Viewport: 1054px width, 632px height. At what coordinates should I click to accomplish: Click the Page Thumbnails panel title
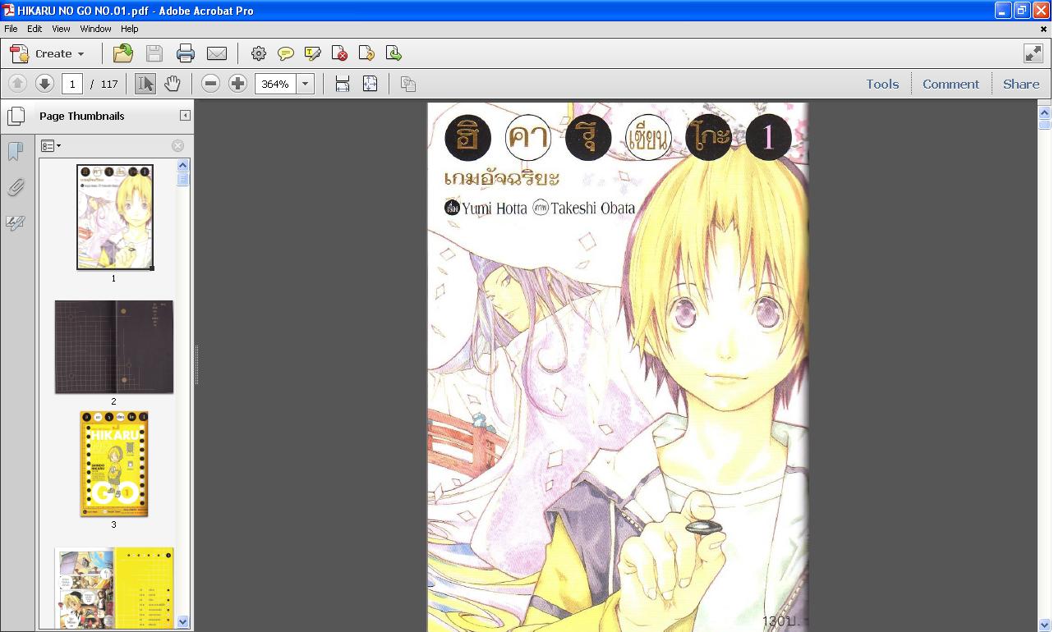(81, 116)
